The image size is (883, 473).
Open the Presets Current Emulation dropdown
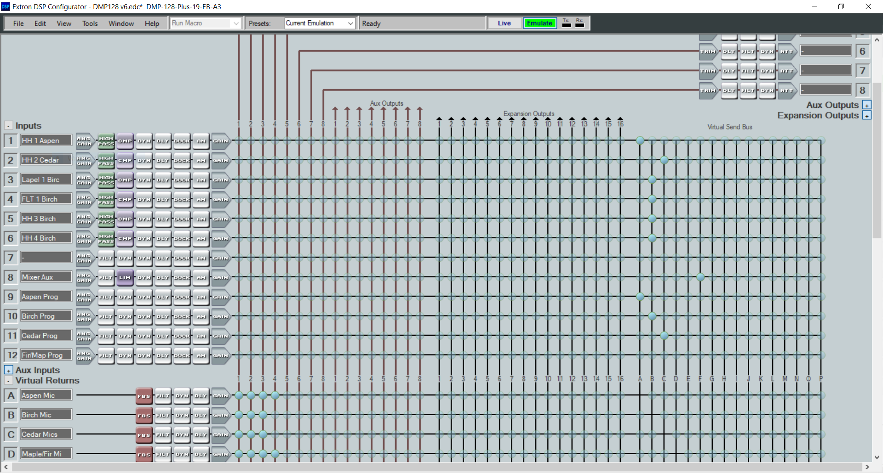(320, 23)
